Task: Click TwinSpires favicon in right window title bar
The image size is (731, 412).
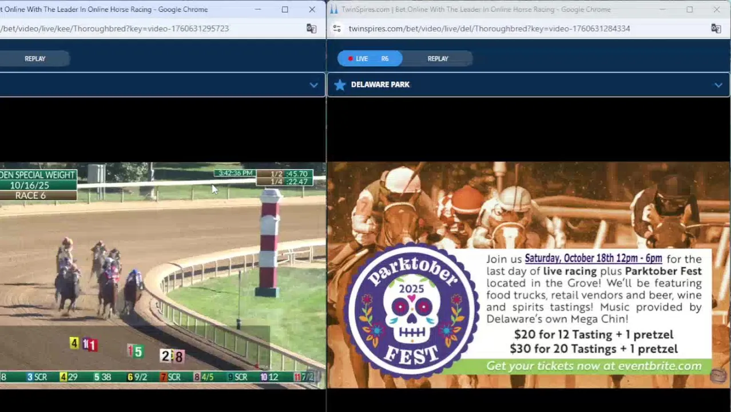Action: (x=333, y=10)
